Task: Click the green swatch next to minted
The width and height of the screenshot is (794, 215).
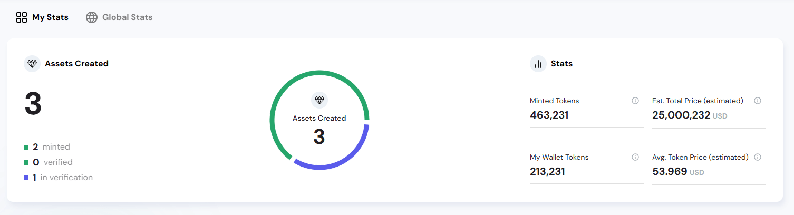Action: [x=26, y=147]
